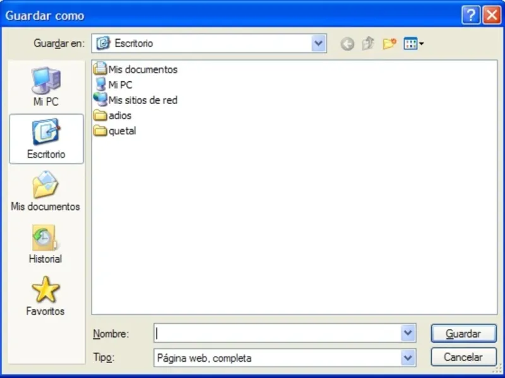Viewport: 505px width, 378px height.
Task: Expand the Guardar en location dropdown
Action: pyautogui.click(x=319, y=43)
